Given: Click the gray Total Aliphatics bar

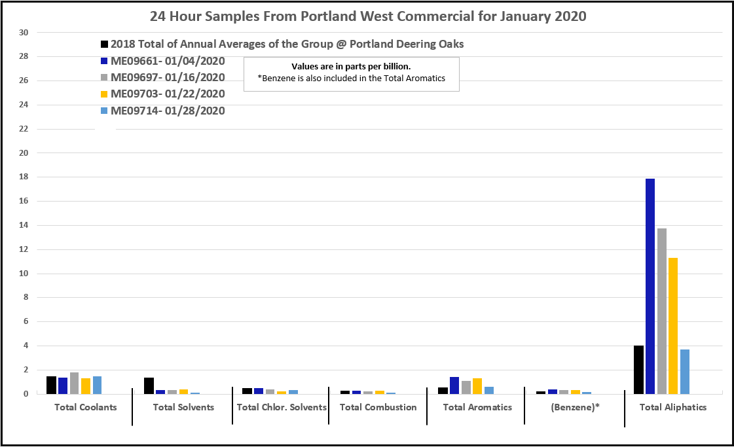Looking at the screenshot, I should pyautogui.click(x=661, y=311).
